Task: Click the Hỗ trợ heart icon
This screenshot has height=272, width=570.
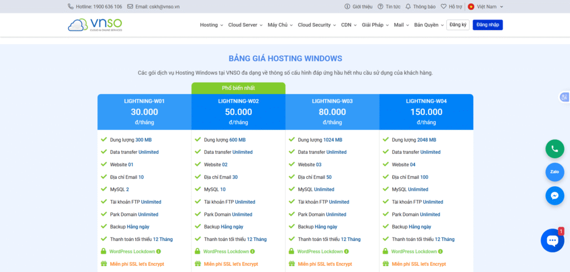Action: 444,7
